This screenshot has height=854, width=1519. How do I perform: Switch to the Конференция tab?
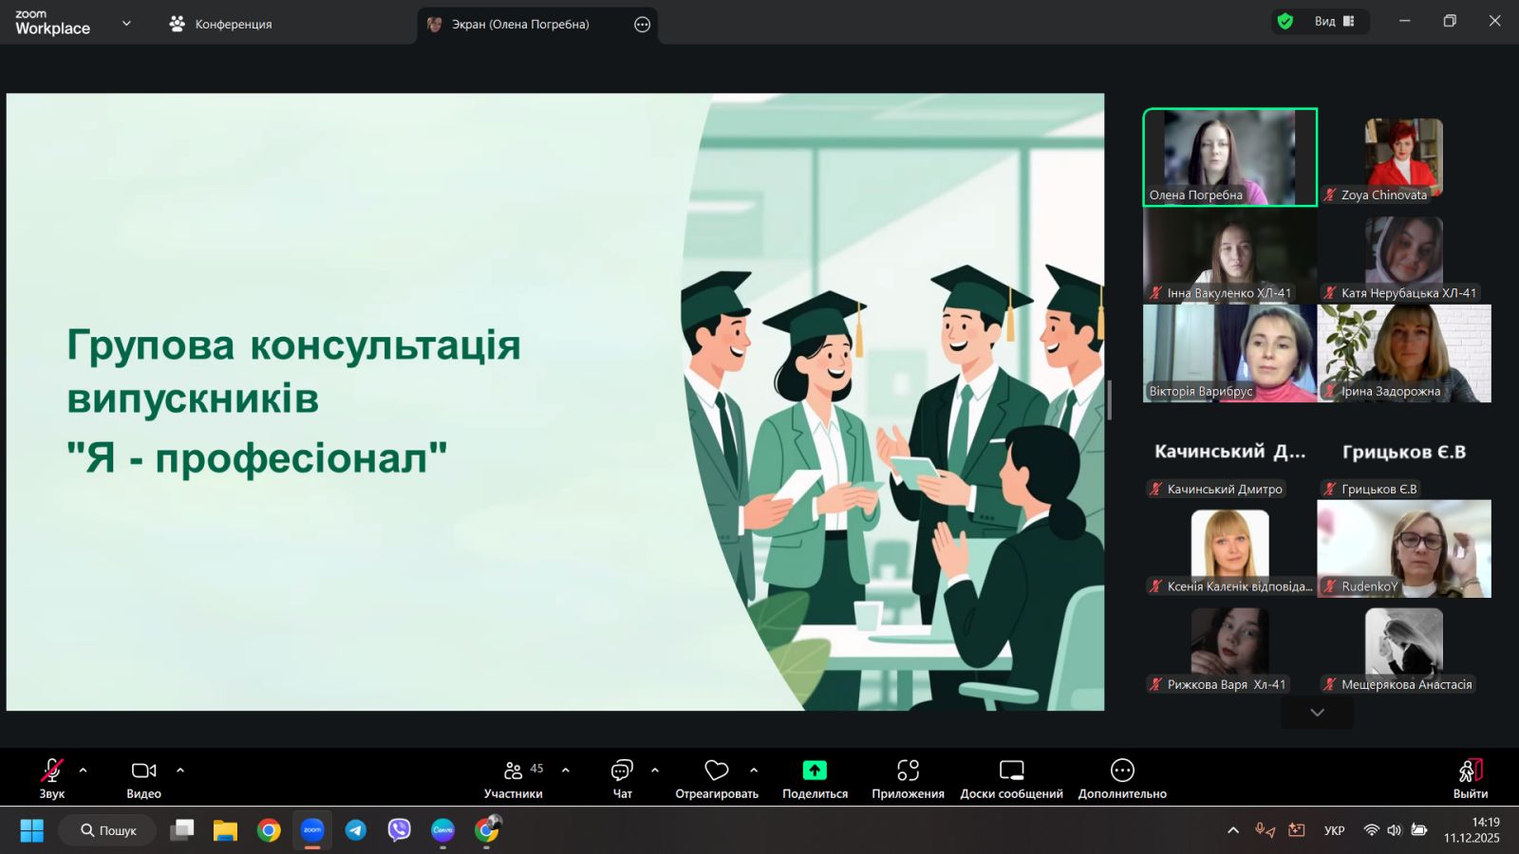220,24
